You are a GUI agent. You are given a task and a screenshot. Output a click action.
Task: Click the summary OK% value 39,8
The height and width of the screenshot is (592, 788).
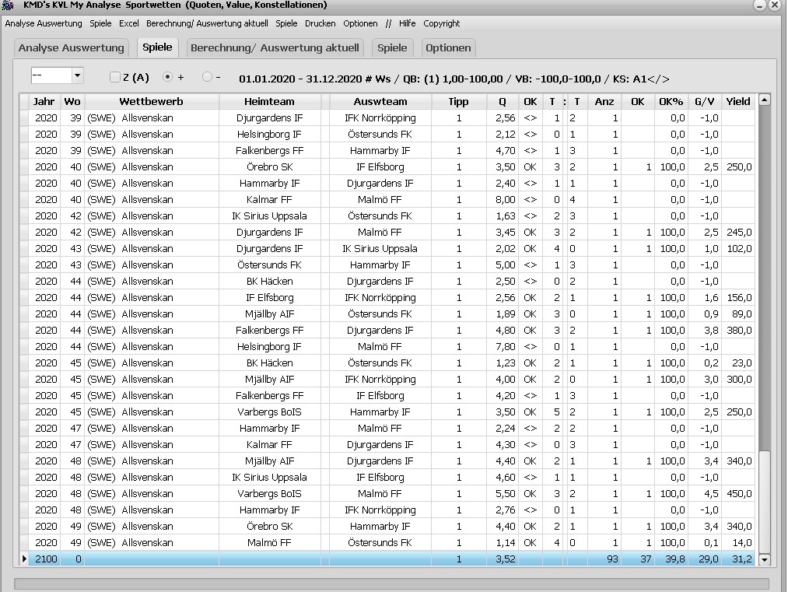point(671,559)
